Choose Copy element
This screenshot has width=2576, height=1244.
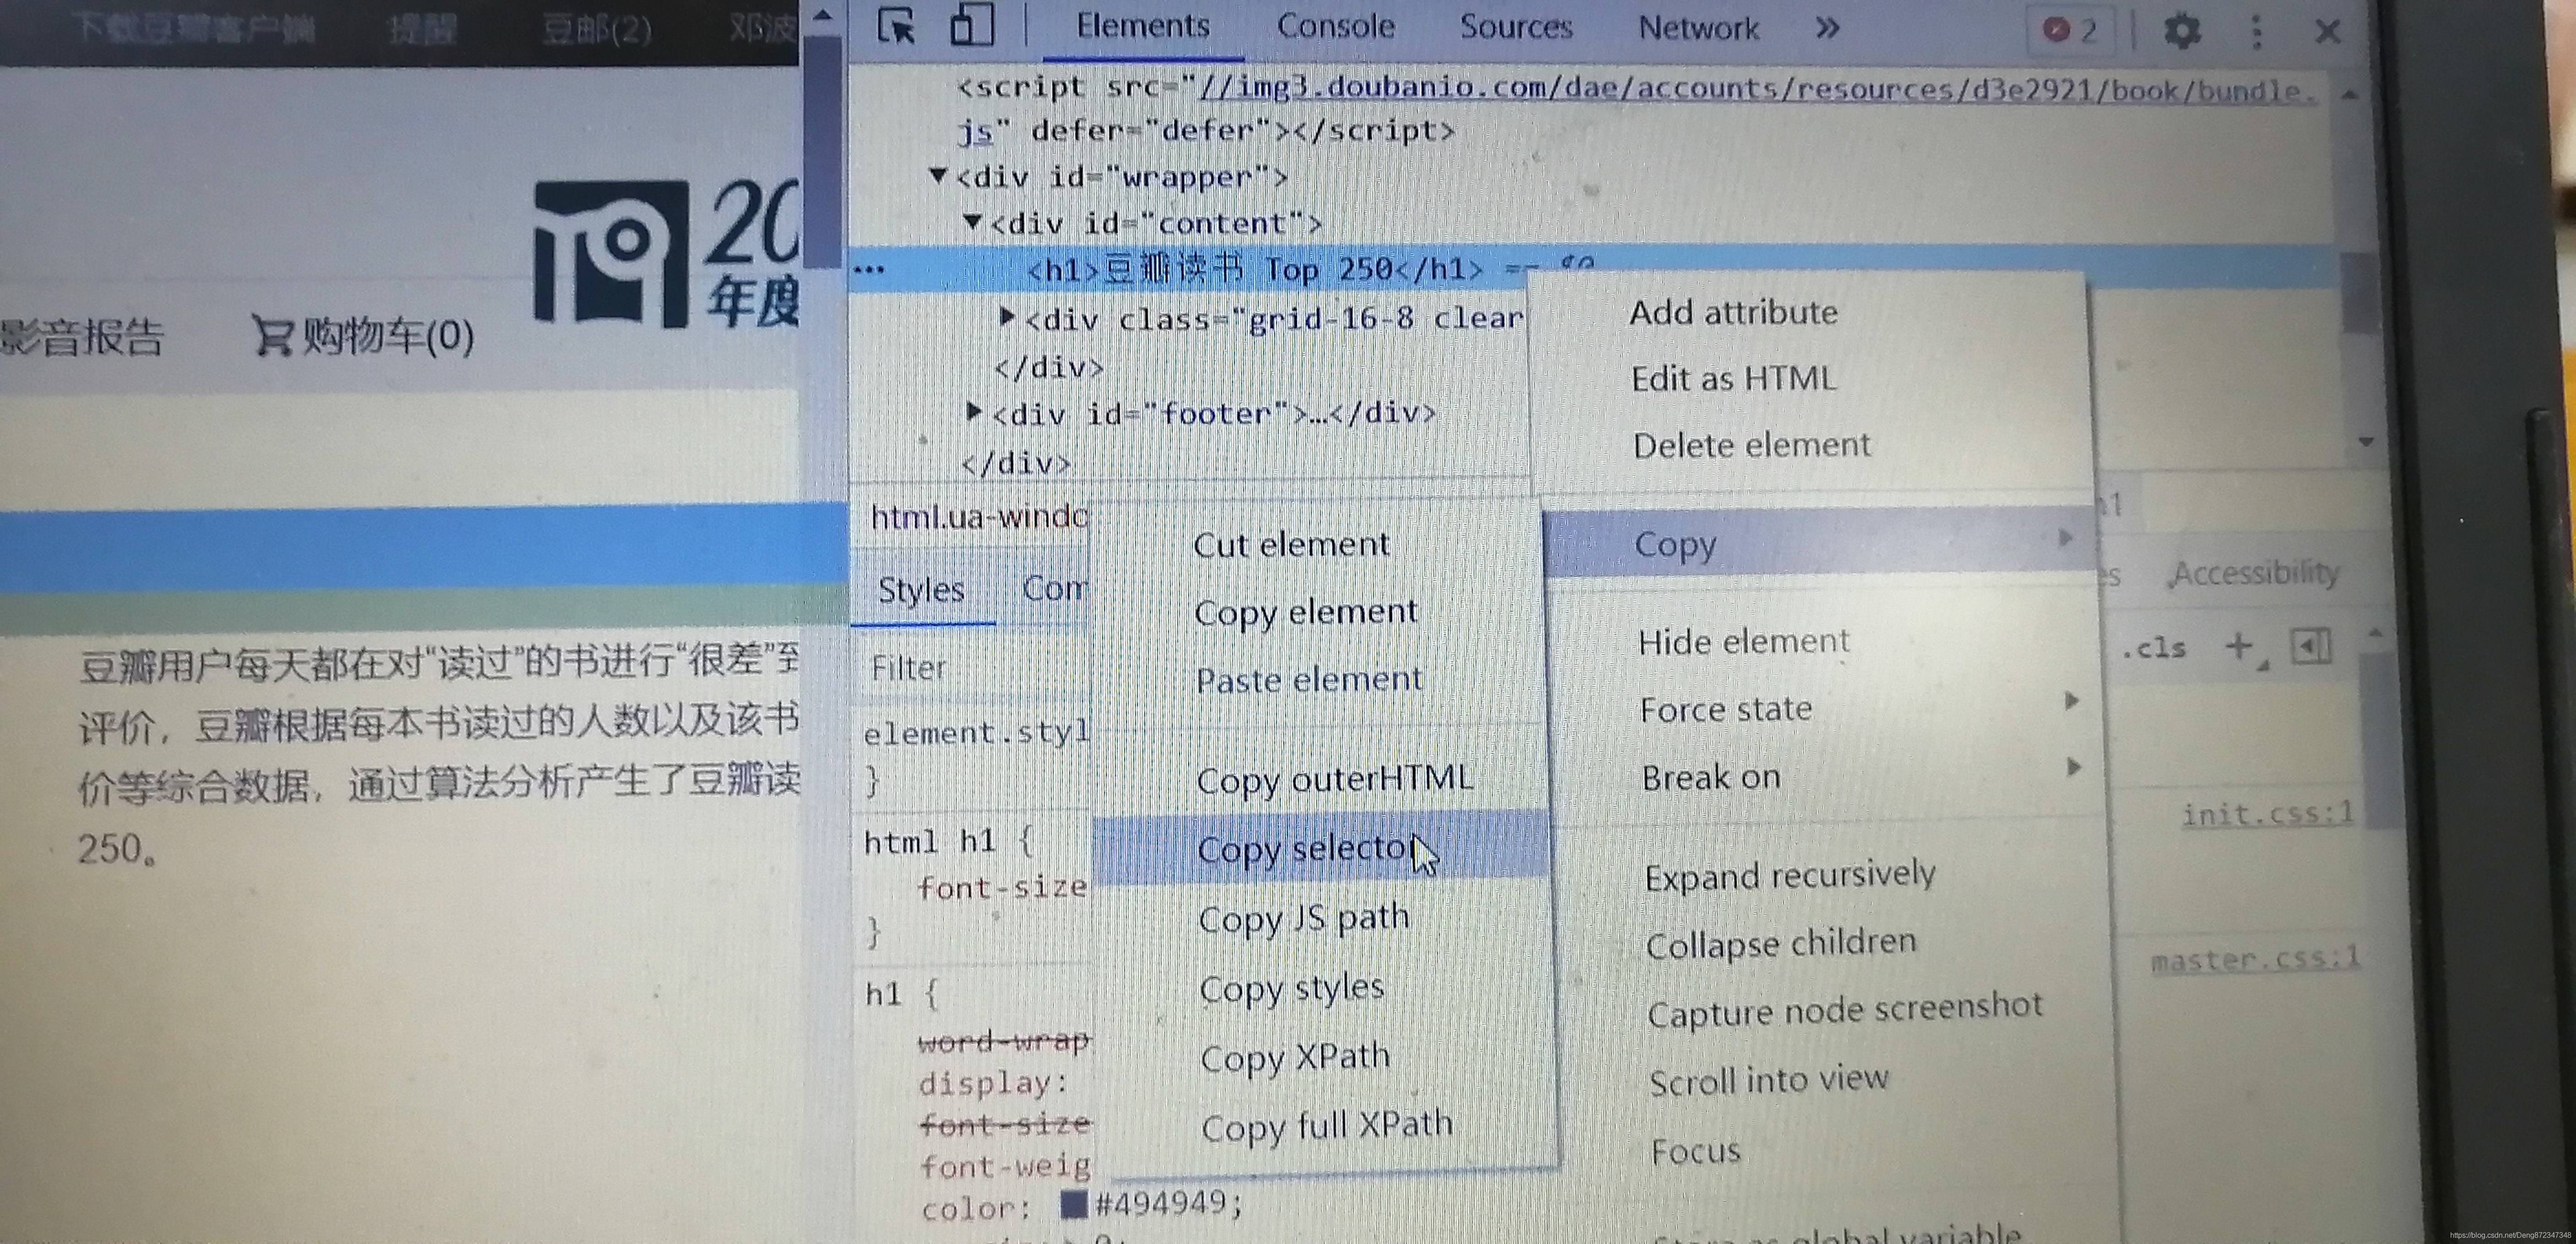click(1305, 612)
